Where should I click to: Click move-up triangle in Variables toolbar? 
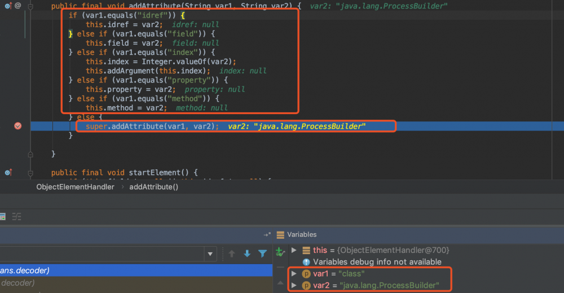(x=280, y=283)
